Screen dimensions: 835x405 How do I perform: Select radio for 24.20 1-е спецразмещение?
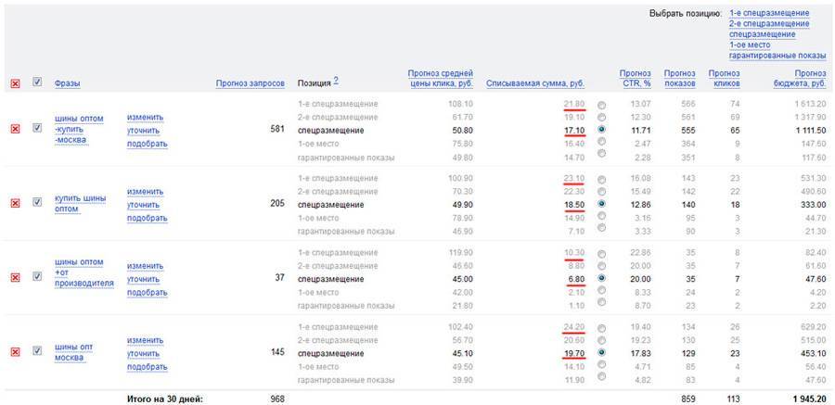[602, 328]
